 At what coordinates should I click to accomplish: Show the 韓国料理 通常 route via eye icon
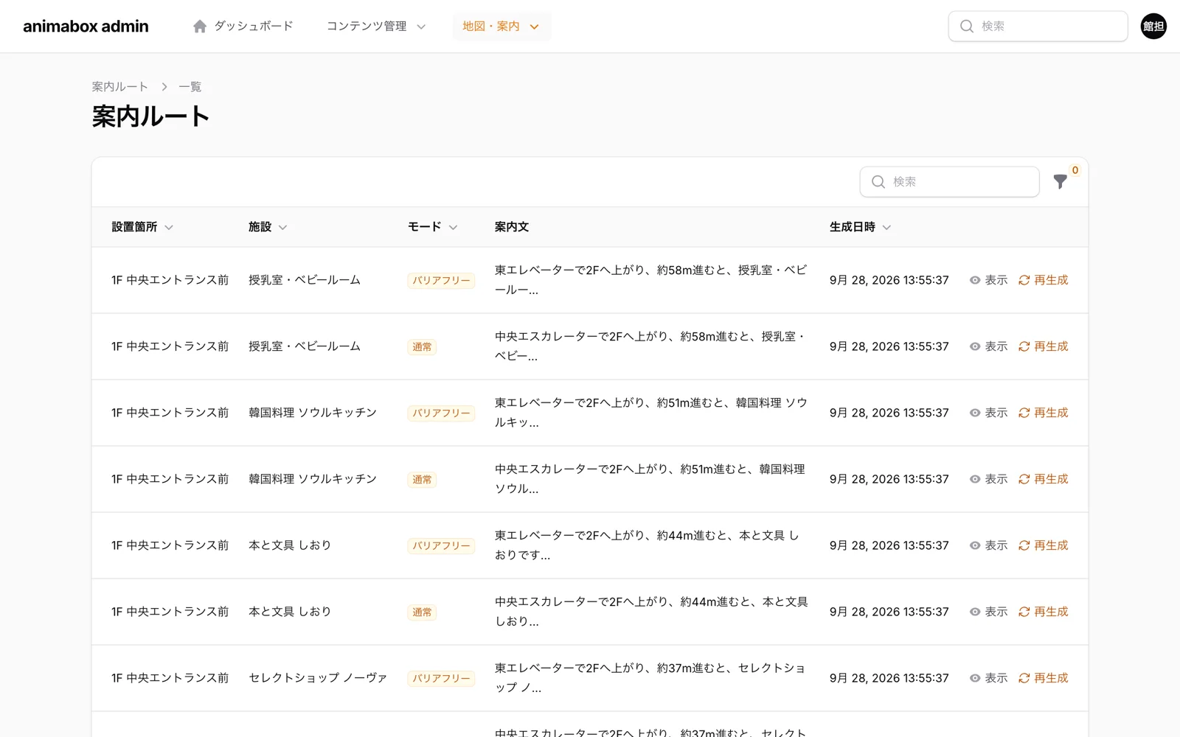(975, 479)
